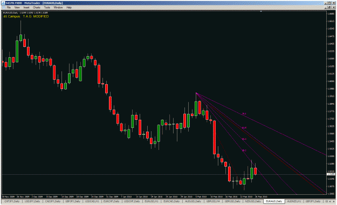The width and height of the screenshot is (337, 205).
Task: Switch to the GBPUSD,Daily chart tab
Action: (x=232, y=201)
